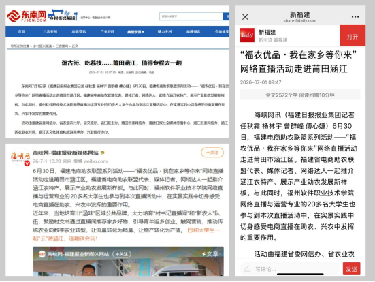Toggle +关注 on the video overlay
The image size is (375, 282).
pos(122,254)
